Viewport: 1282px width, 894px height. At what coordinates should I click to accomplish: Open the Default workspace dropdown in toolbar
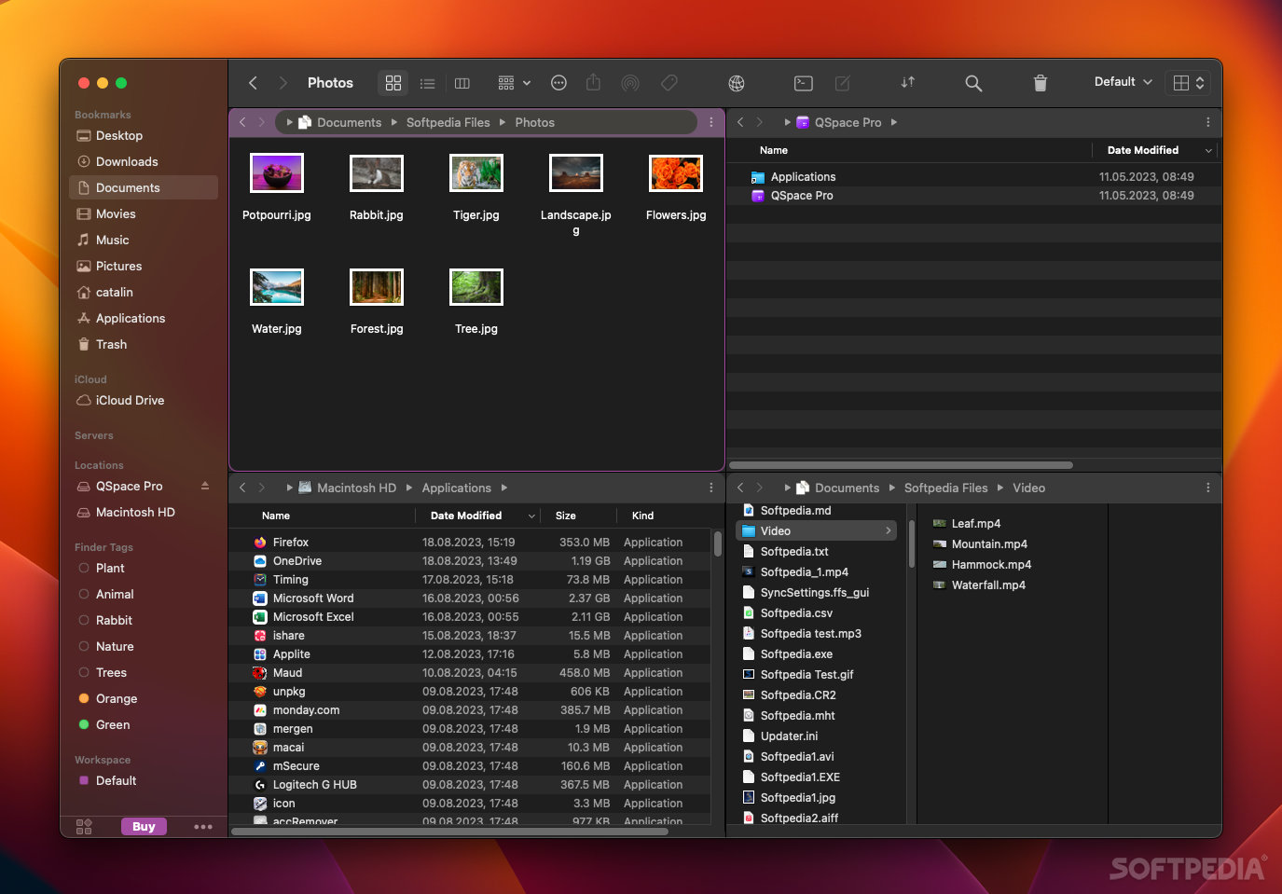pyautogui.click(x=1123, y=82)
